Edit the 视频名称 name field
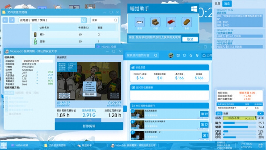Image resolution: width=266 pixels, height=150 pixels. coord(37,61)
